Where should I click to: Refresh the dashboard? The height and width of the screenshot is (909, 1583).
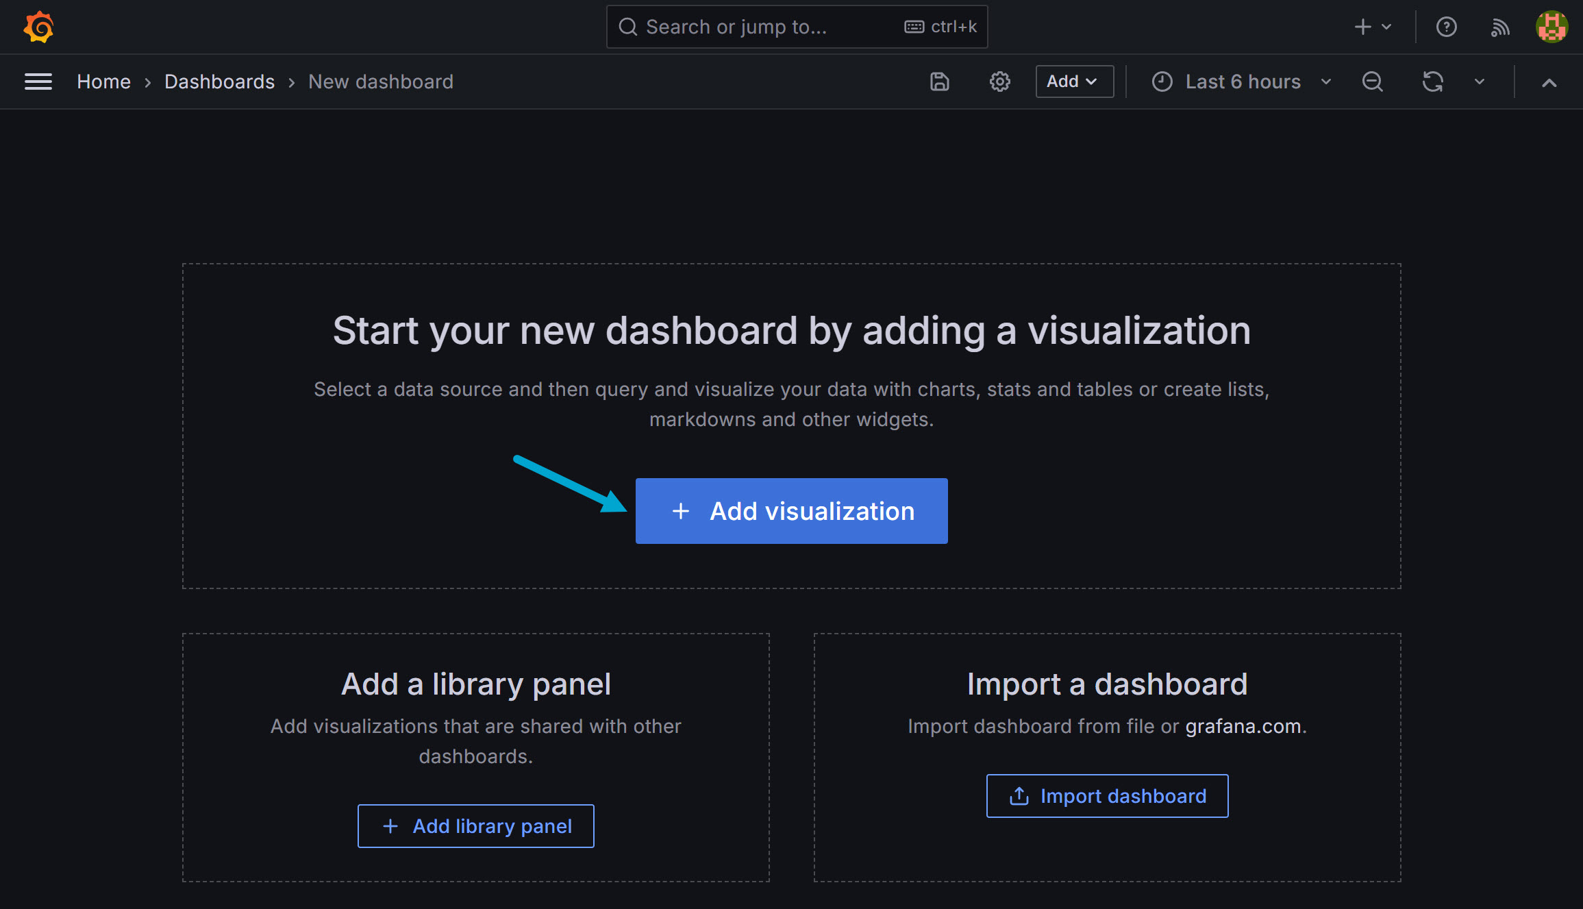tap(1433, 82)
